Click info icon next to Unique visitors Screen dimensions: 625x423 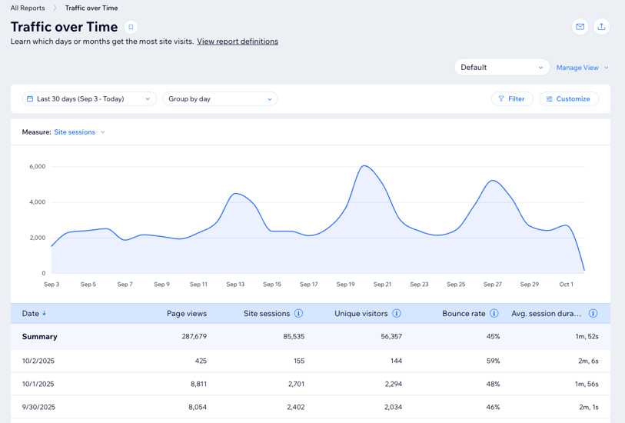click(397, 314)
